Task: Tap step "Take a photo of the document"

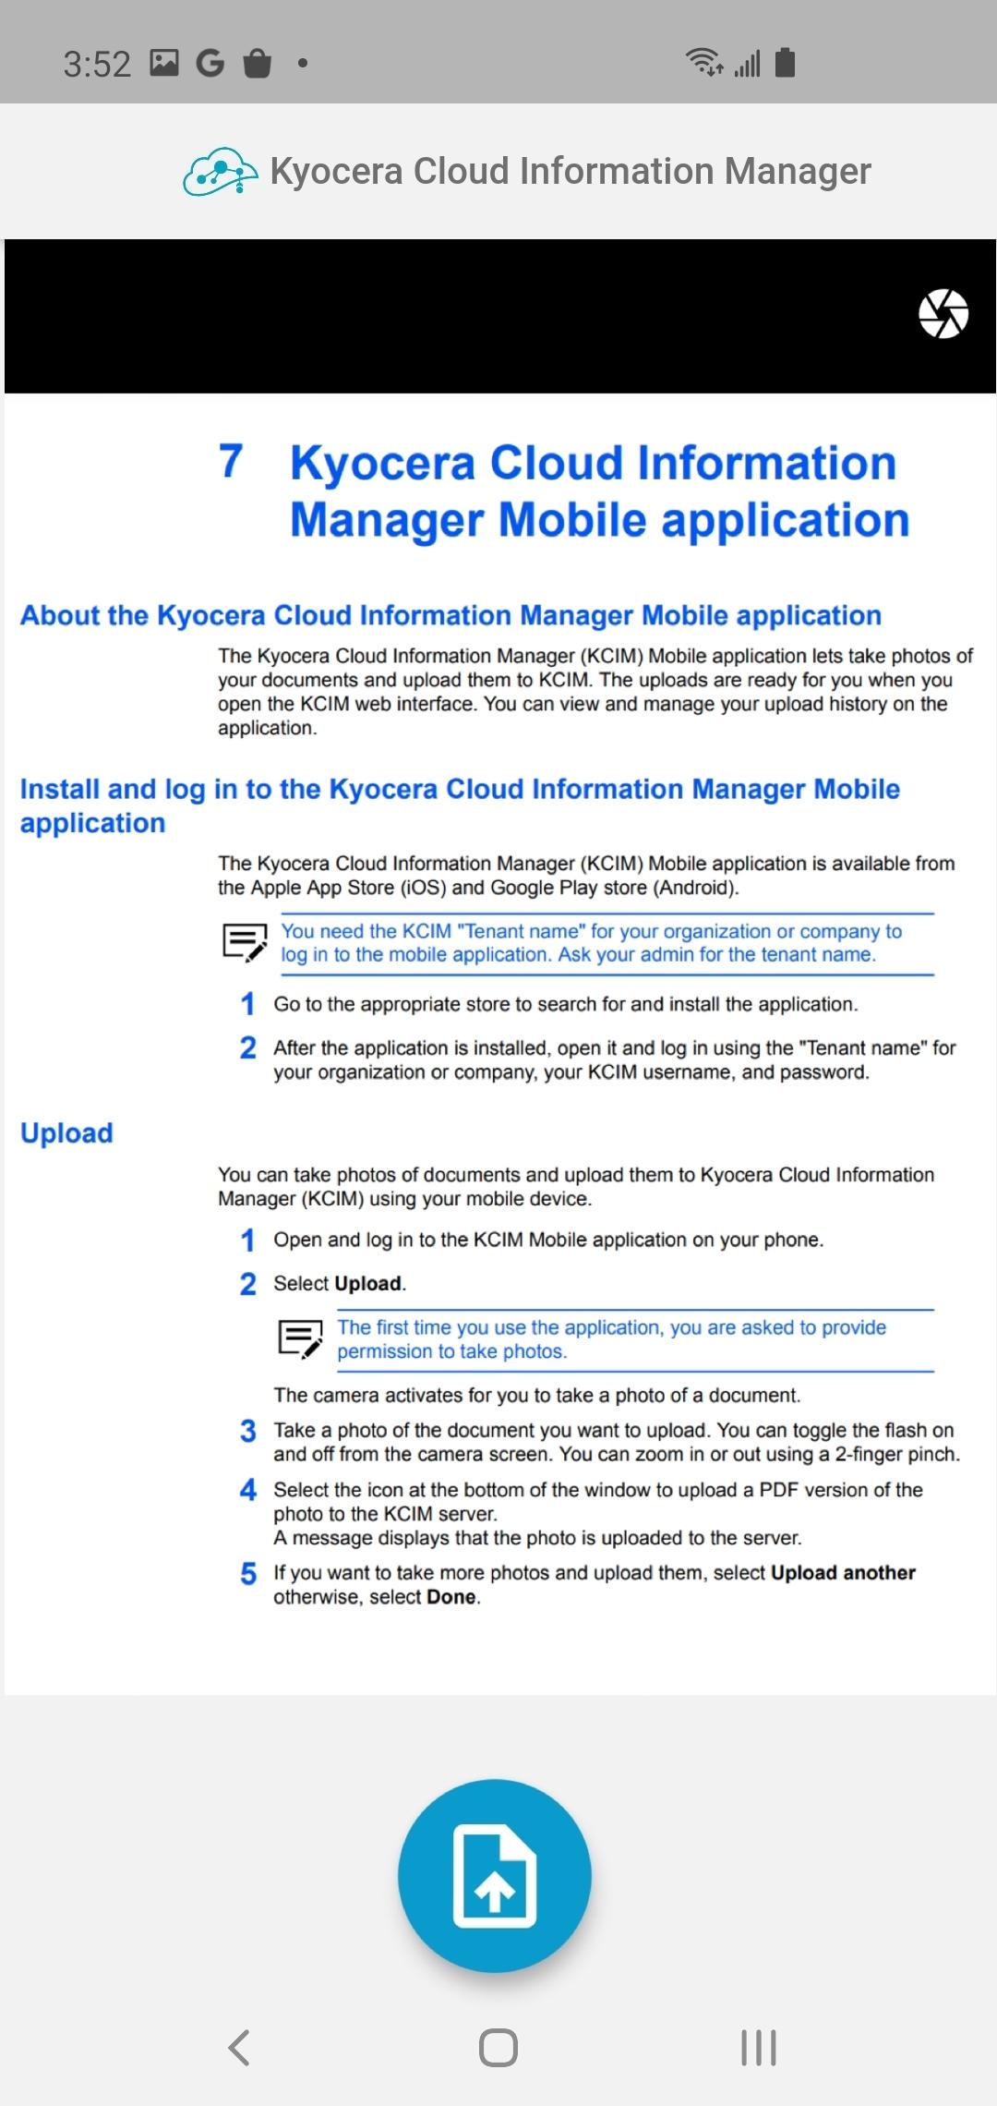Action: tap(617, 1442)
